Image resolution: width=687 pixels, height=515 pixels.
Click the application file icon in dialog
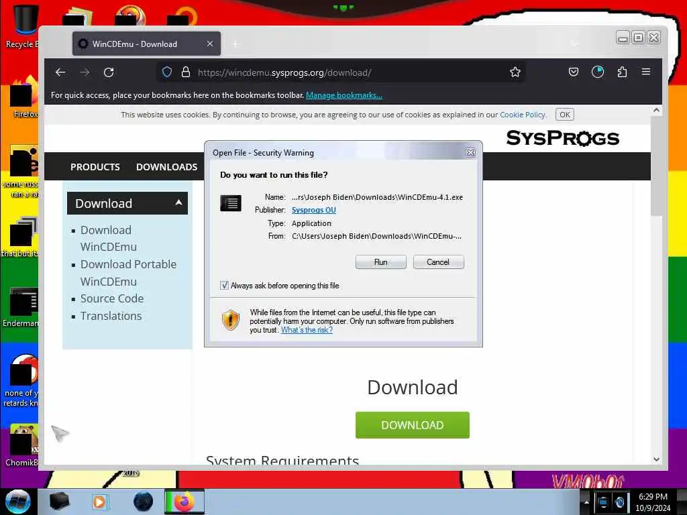[x=231, y=203]
